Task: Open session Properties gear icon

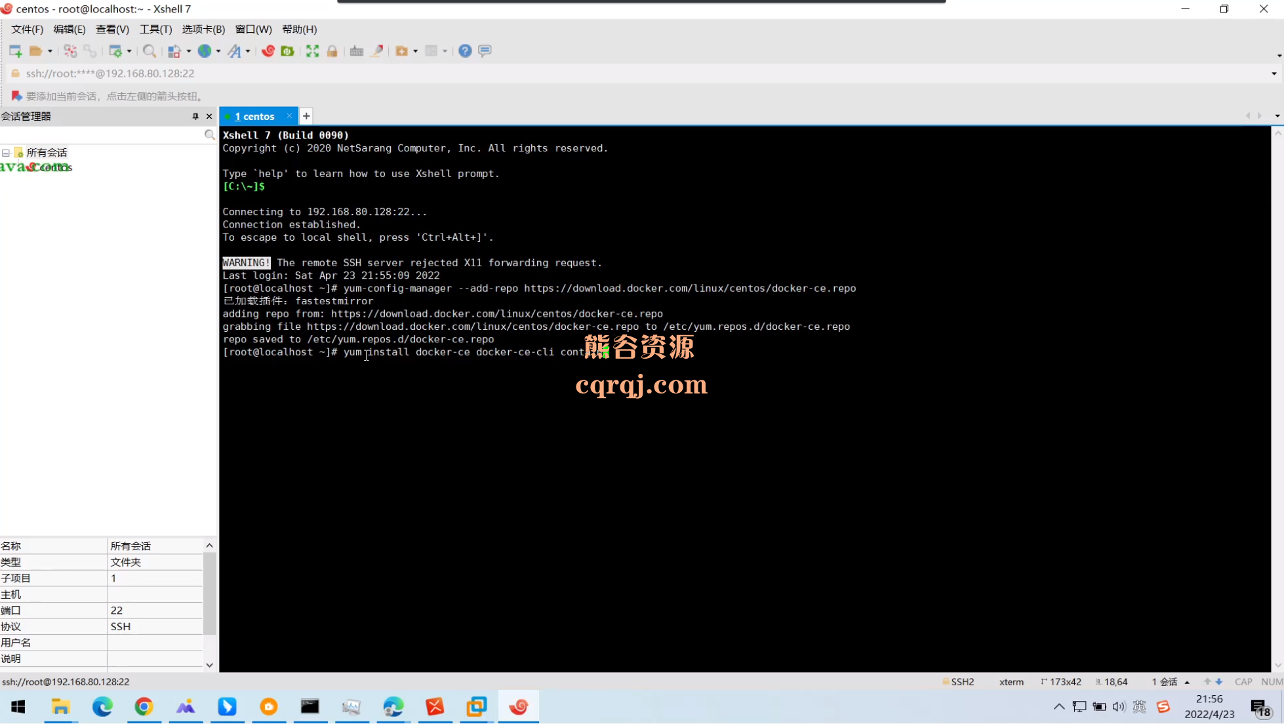Action: coord(115,51)
